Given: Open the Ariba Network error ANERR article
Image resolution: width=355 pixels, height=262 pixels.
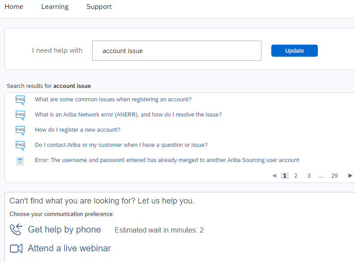Looking at the screenshot, I should point(128,115).
